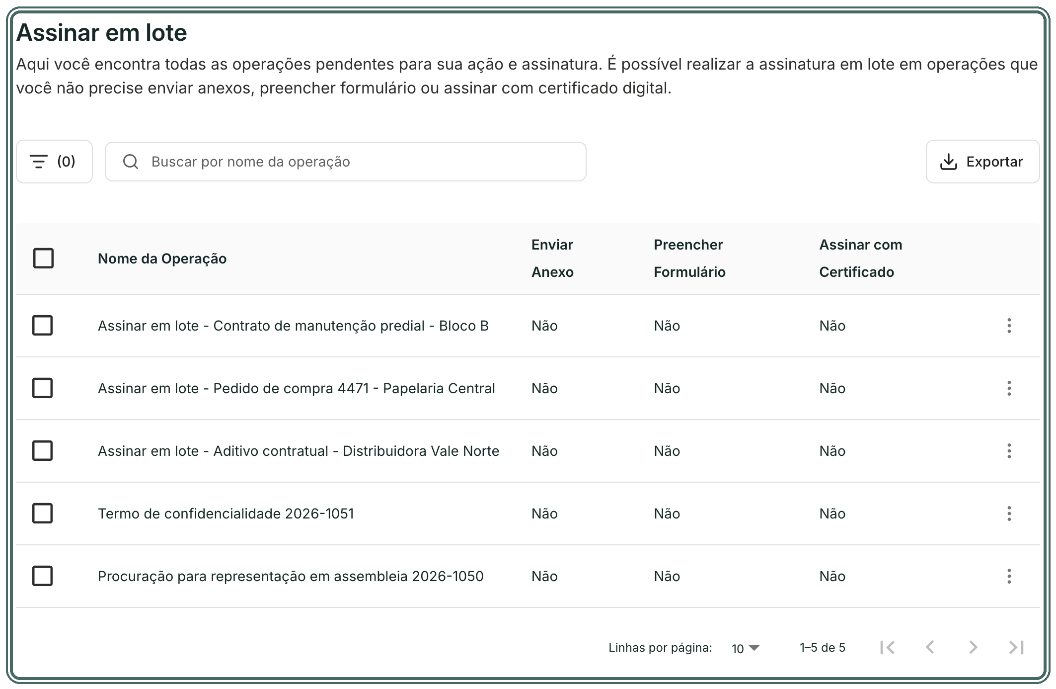
Task: Export the pending operations list
Action: click(982, 162)
